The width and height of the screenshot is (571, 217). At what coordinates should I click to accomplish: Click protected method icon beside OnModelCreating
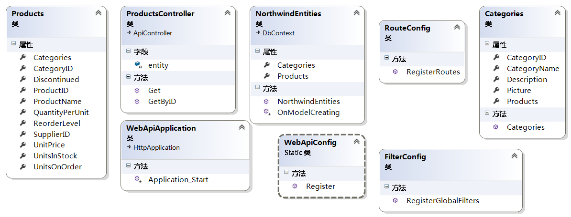[x=267, y=112]
